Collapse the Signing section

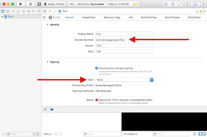click(48, 62)
